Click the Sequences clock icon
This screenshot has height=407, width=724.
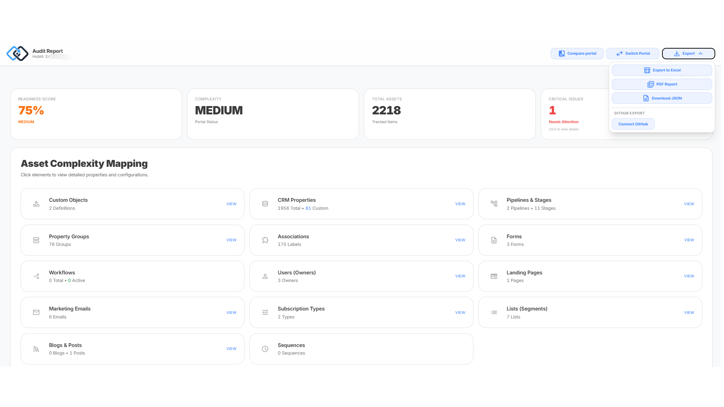coord(265,349)
